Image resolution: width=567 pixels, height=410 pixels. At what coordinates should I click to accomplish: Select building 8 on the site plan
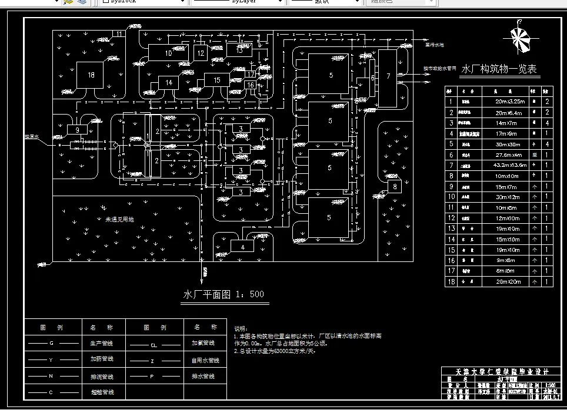(395, 187)
